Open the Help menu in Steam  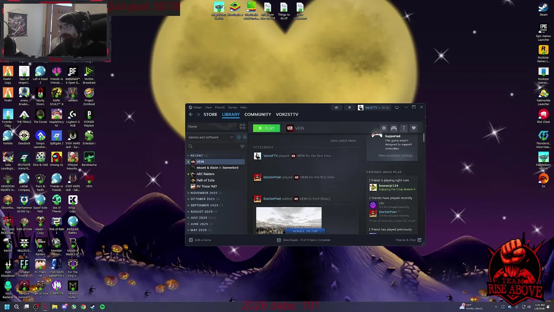click(x=244, y=107)
